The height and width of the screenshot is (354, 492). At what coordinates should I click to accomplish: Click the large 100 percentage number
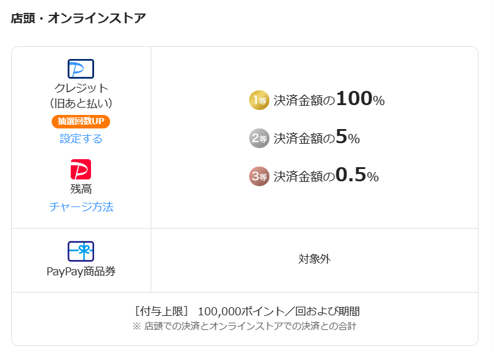(354, 99)
